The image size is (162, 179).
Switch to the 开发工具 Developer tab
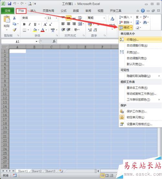click(x=115, y=11)
